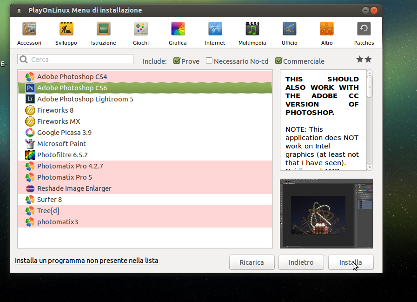Open the Sviluppo category icon
The image size is (417, 302).
click(66, 29)
